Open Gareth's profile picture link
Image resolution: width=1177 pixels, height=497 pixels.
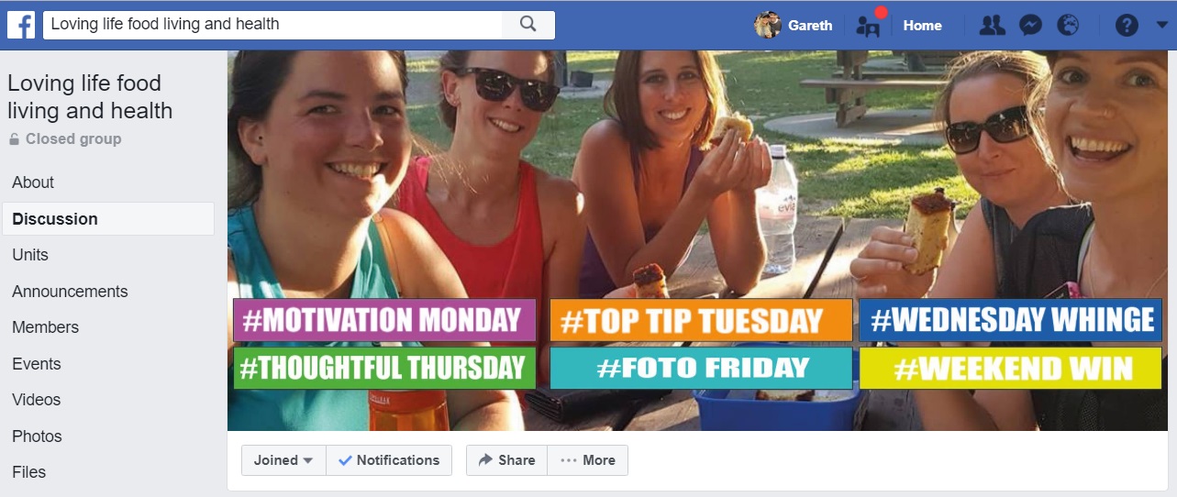tap(768, 25)
